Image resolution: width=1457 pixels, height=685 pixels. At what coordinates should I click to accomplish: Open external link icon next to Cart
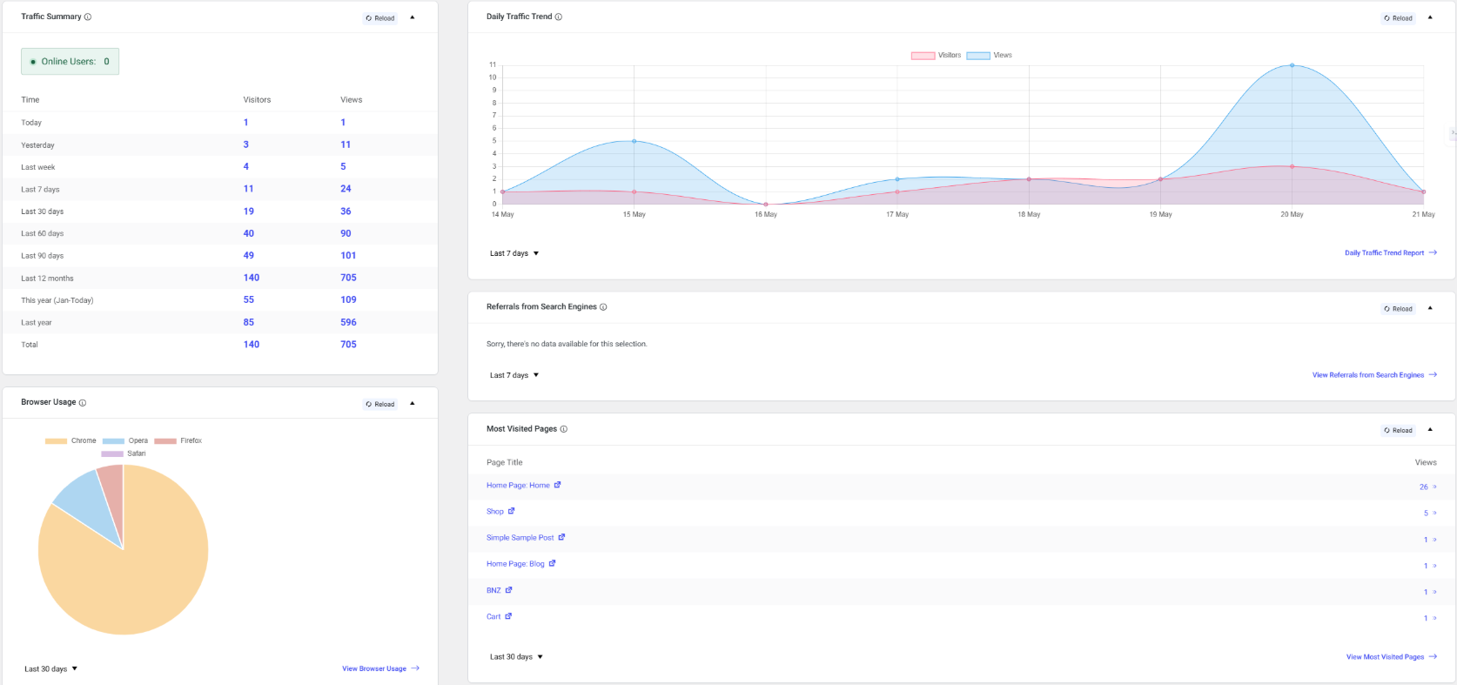(508, 616)
